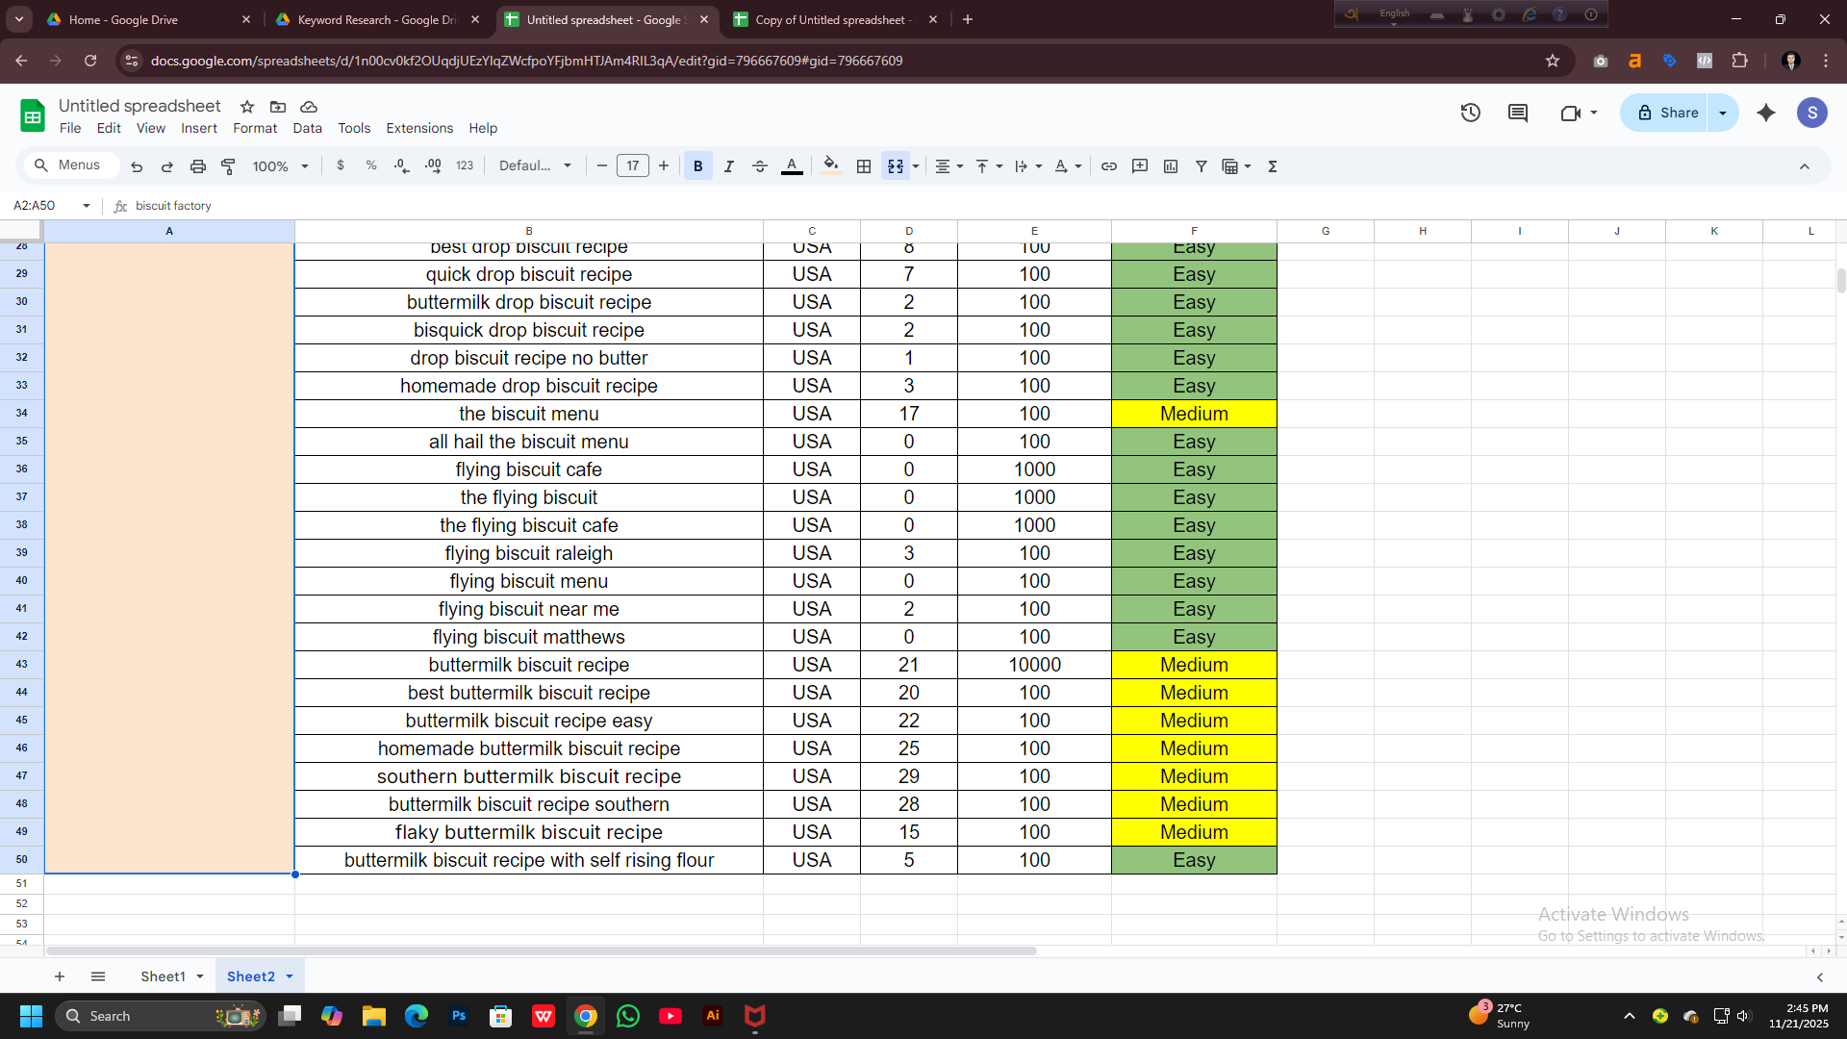The height and width of the screenshot is (1039, 1847).
Task: Toggle bold formatting button
Action: pos(698,166)
